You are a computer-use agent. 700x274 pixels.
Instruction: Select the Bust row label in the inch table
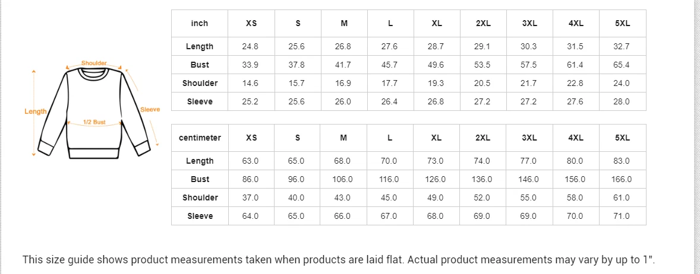200,65
